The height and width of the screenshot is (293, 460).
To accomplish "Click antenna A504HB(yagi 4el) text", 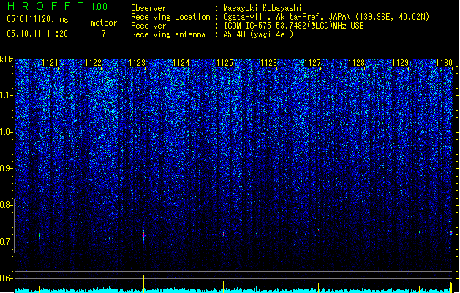I will [258, 34].
